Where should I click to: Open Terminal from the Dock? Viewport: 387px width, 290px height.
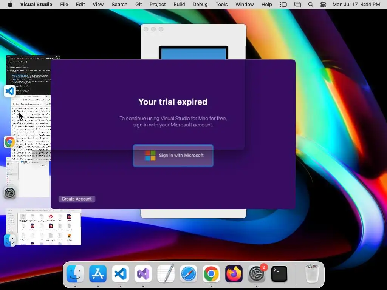tap(279, 274)
